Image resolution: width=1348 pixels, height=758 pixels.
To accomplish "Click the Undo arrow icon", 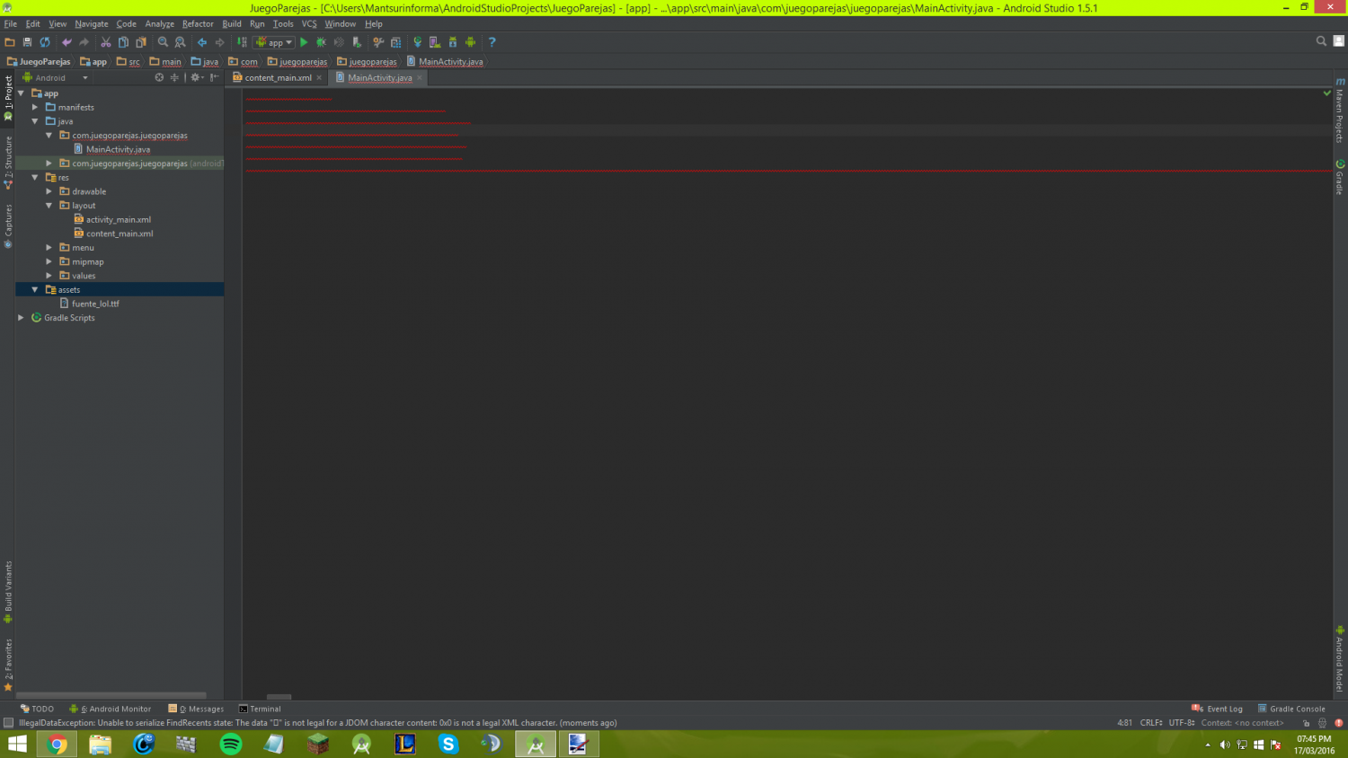I will 67,42.
